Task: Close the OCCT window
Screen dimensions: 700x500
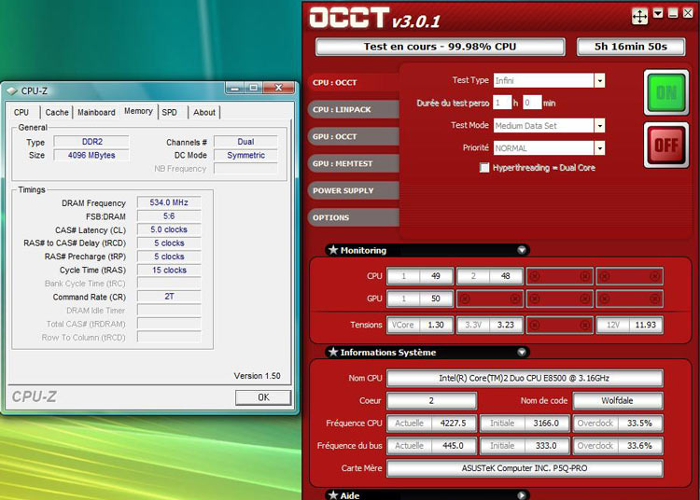Action: 689,13
